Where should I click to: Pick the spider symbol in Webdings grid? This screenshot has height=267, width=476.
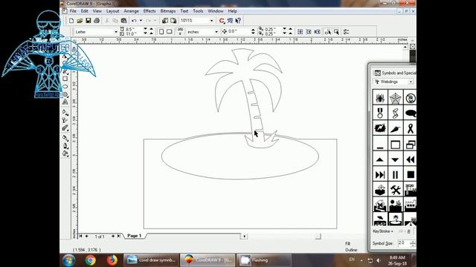tap(380, 98)
